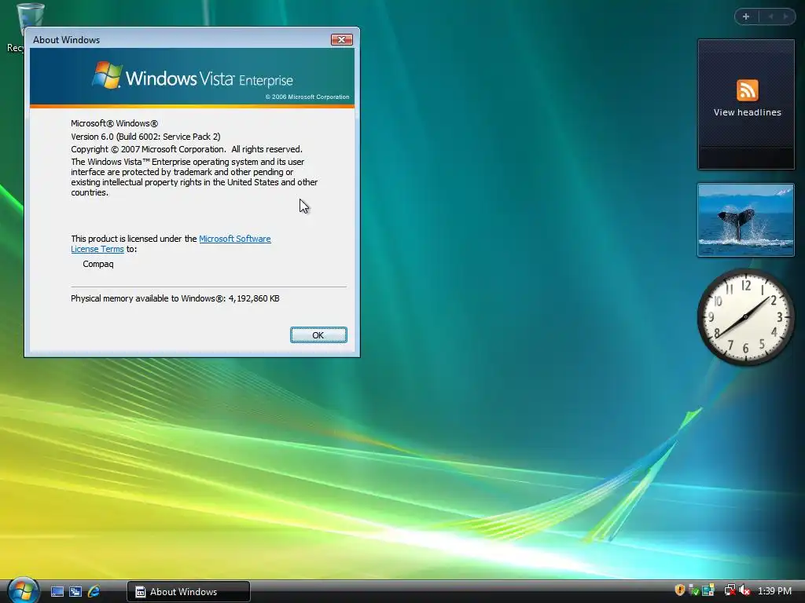Click Show Desktop in Quick Launch

(57, 591)
